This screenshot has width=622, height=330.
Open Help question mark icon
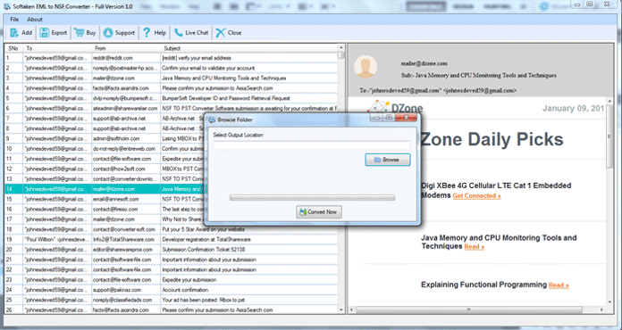click(x=147, y=33)
